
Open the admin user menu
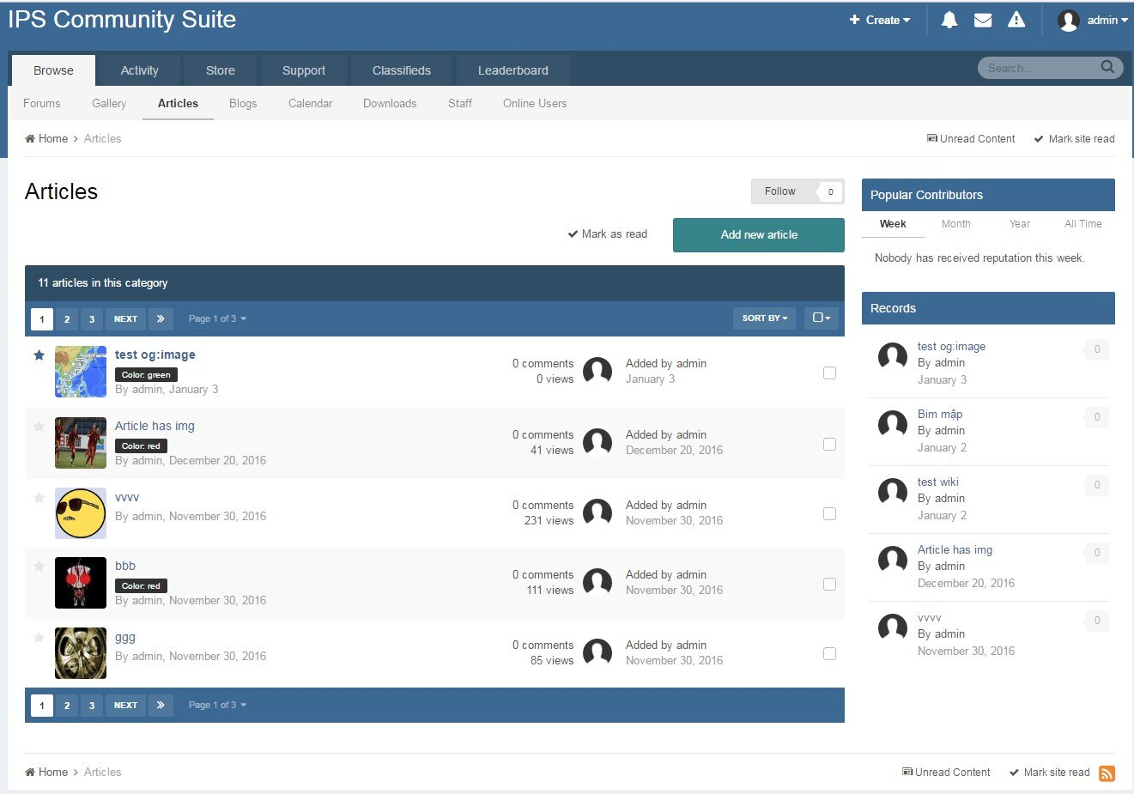1092,21
